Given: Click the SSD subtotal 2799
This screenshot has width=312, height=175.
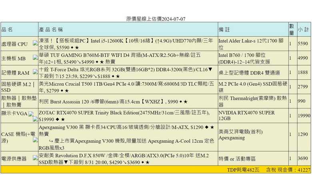Looking at the screenshot, I should pos(303,87).
